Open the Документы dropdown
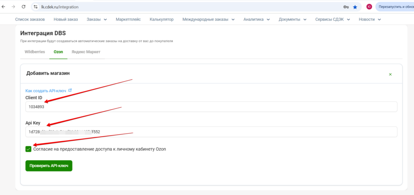Screen dimensions: 414x195 tap(293, 19)
